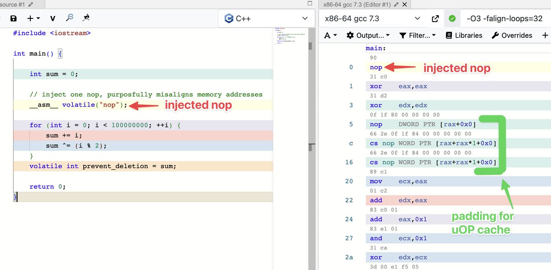Click the comment line about injecting one nop

pos(146,95)
